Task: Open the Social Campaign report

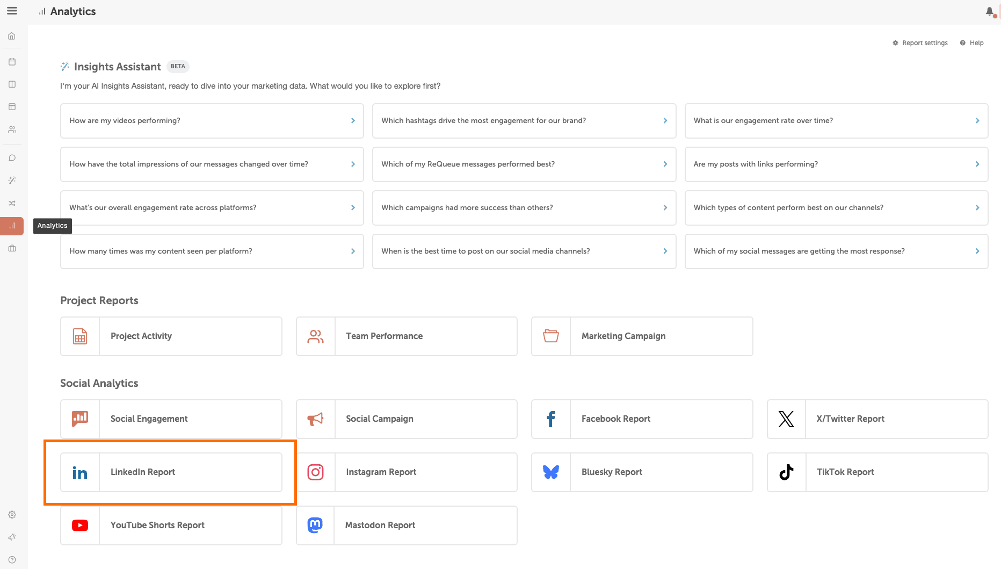Action: pyautogui.click(x=407, y=419)
